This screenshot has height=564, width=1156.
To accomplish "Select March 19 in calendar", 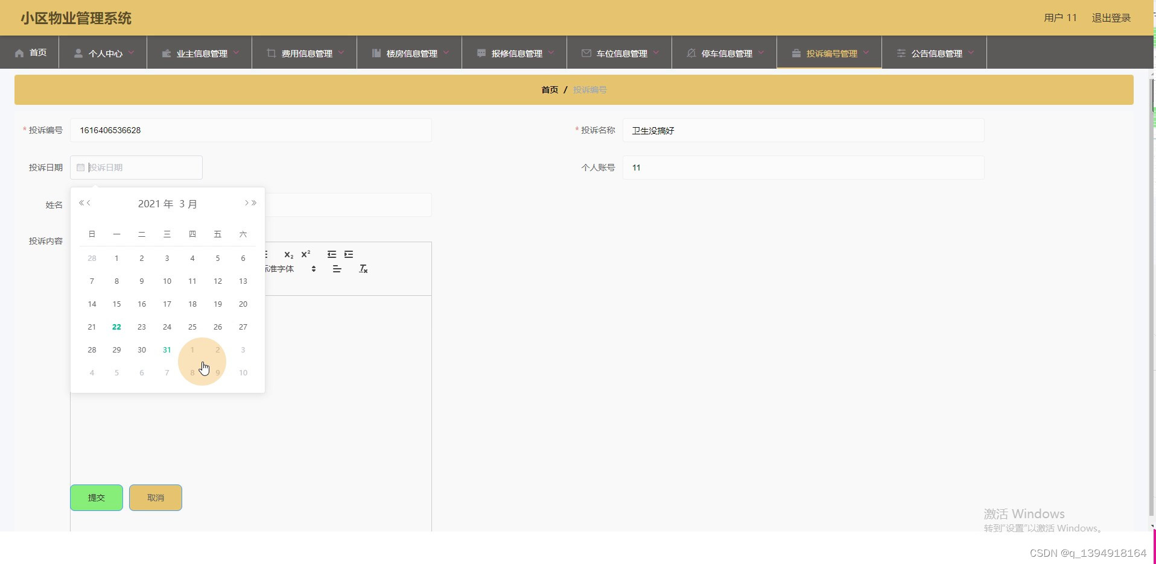I will click(x=218, y=304).
